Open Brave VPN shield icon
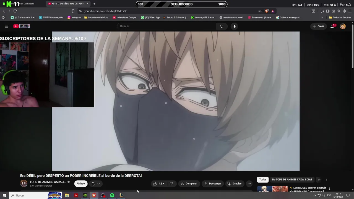Viewport: 354px width, 199px height. click(344, 11)
